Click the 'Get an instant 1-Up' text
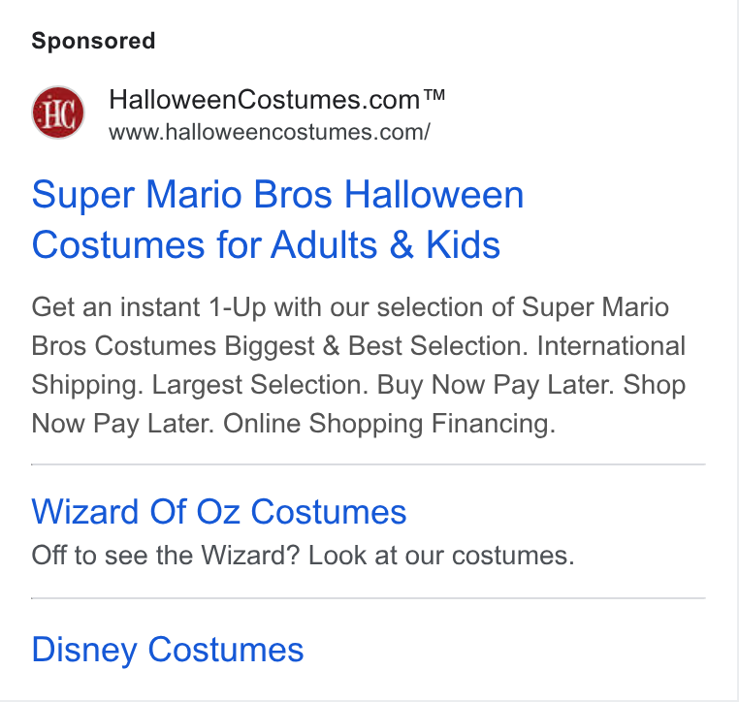 coord(149,307)
